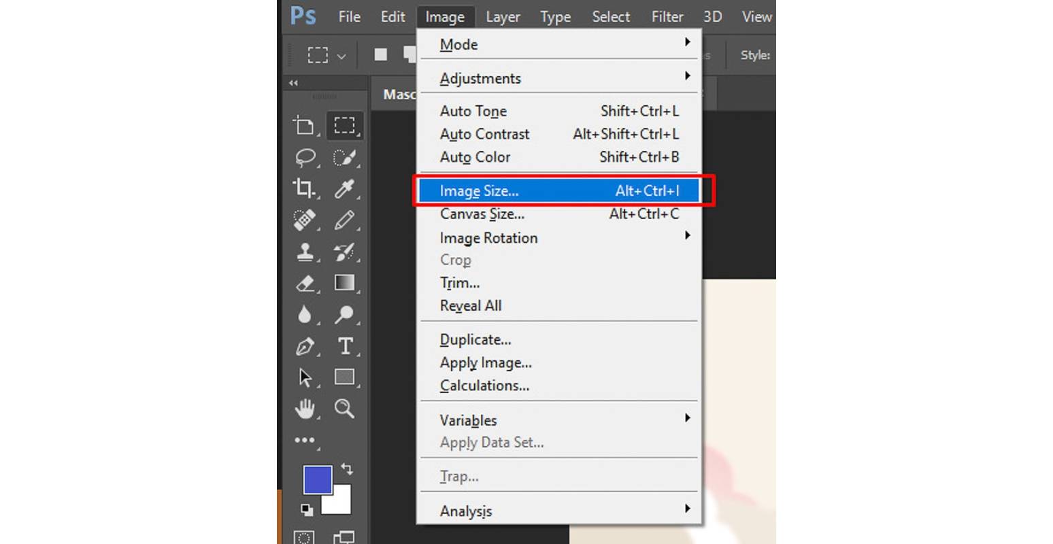This screenshot has height=544, width=1053.
Task: Select the Crop tool
Action: [304, 189]
